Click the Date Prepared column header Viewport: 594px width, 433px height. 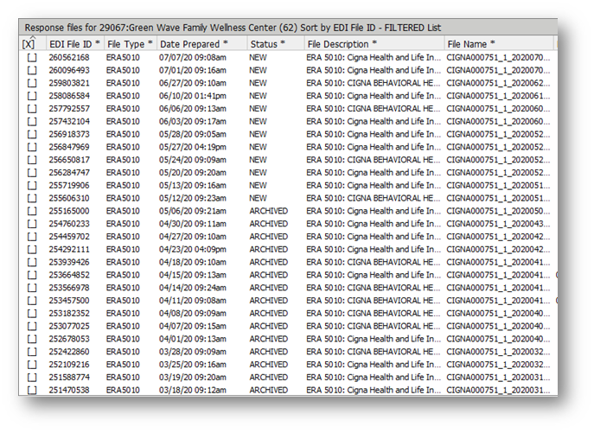[x=195, y=43]
